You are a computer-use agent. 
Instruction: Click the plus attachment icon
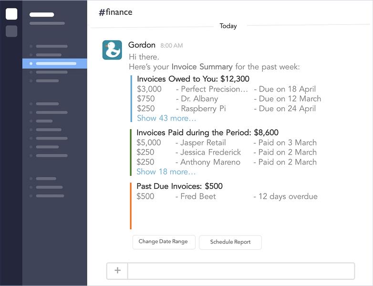point(117,270)
